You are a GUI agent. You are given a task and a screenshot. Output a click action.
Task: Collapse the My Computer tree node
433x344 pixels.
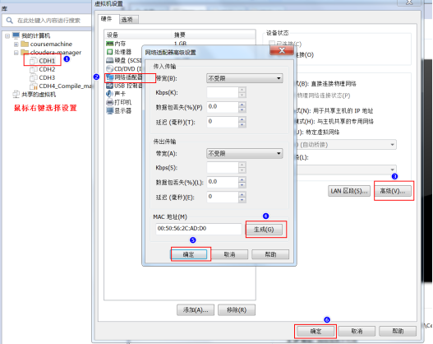(x=7, y=35)
